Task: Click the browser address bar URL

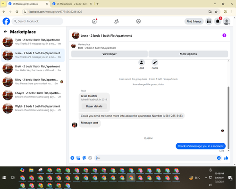Action: [55, 12]
